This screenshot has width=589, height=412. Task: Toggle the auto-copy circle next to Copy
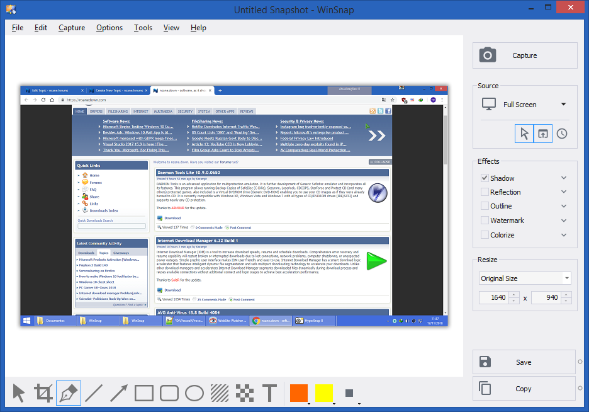click(580, 388)
